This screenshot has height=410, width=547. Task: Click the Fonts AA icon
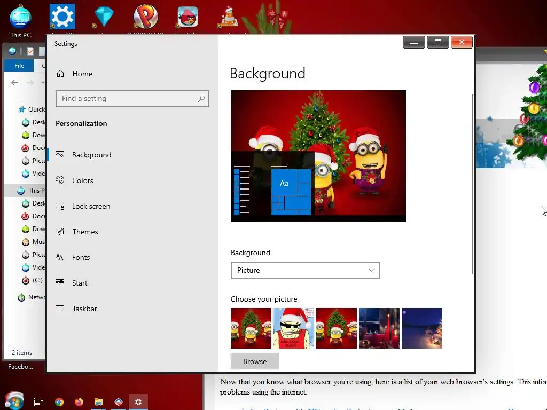[60, 257]
